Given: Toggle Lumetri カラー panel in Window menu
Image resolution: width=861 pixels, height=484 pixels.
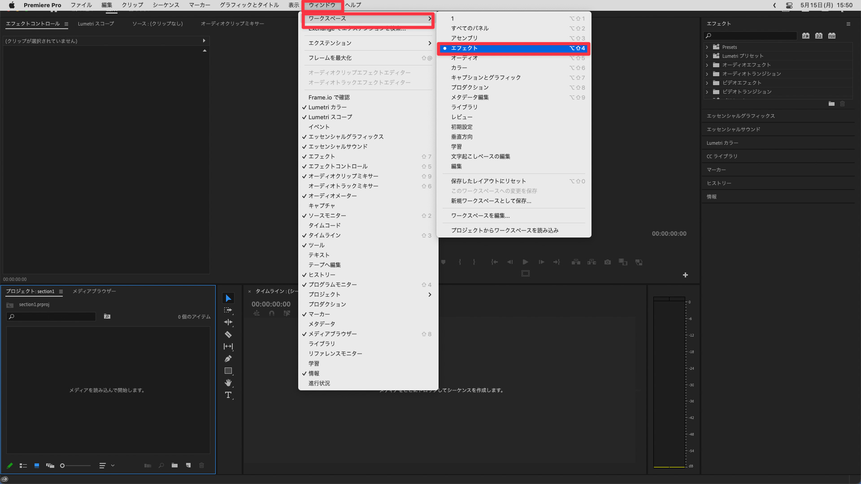Looking at the screenshot, I should (327, 107).
